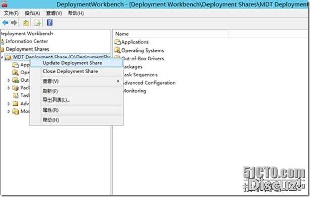This screenshot has width=310, height=197.
Task: Click the Information Center icon in tree
Action: (2, 41)
